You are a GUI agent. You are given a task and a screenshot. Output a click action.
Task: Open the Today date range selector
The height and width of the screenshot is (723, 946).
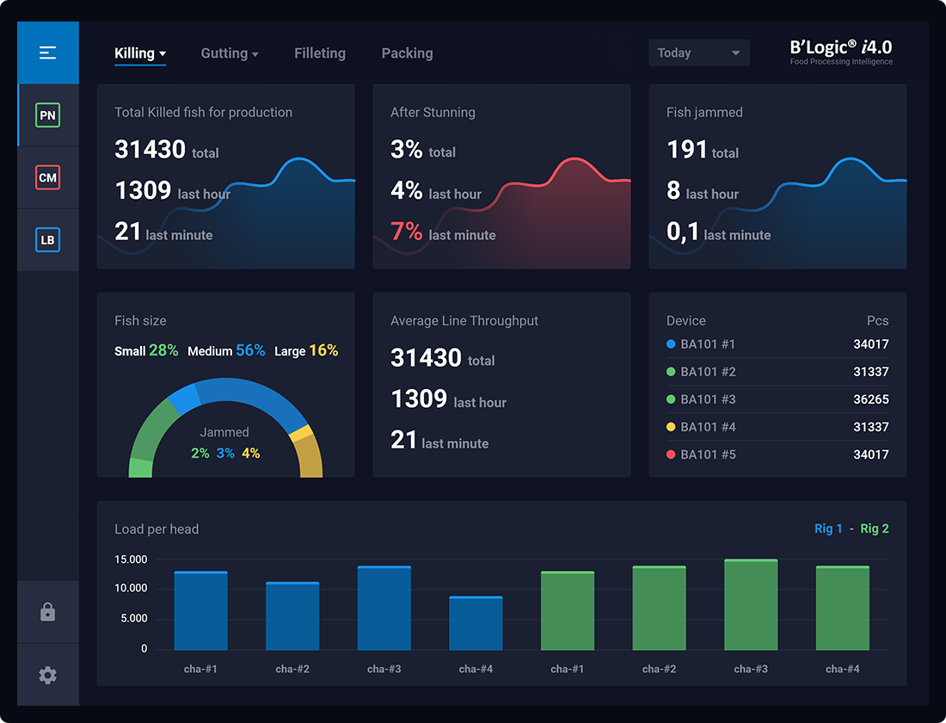tap(698, 53)
